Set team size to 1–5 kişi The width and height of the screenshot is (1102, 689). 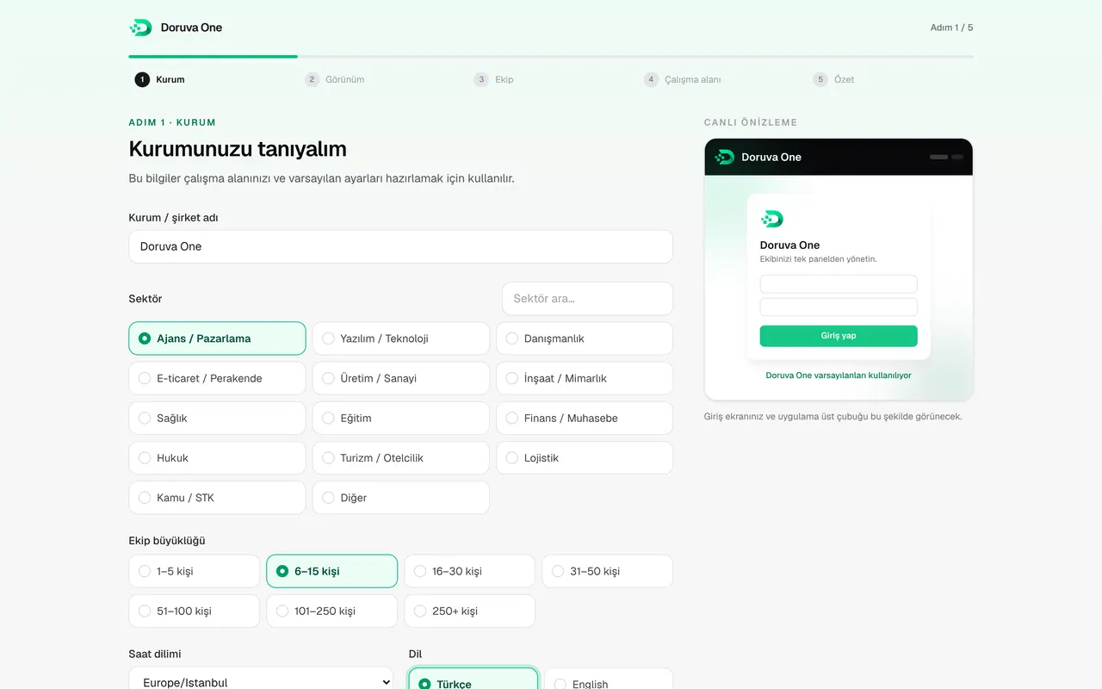[194, 571]
